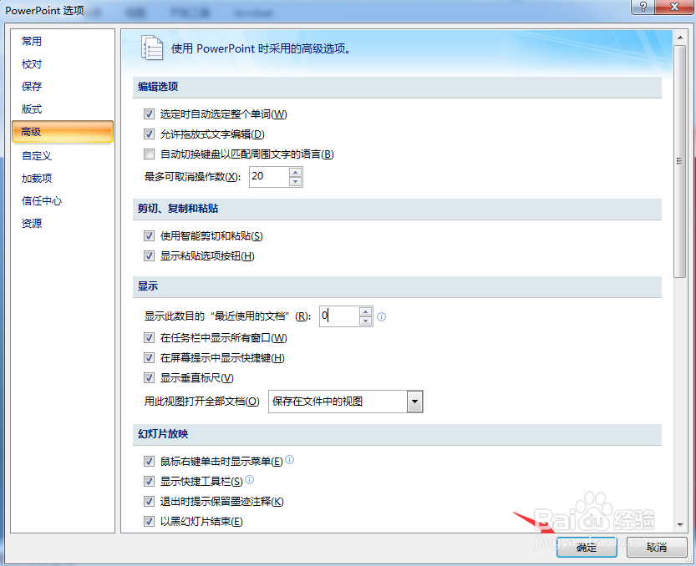Select the 加载项 category in sidebar
This screenshot has height=566, width=696.
(63, 179)
